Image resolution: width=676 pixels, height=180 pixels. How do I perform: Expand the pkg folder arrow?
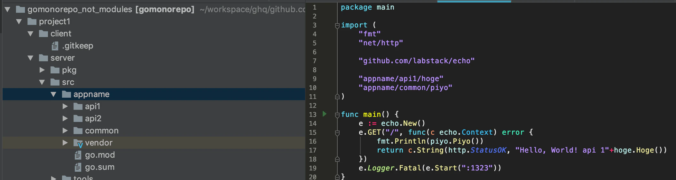click(x=42, y=70)
